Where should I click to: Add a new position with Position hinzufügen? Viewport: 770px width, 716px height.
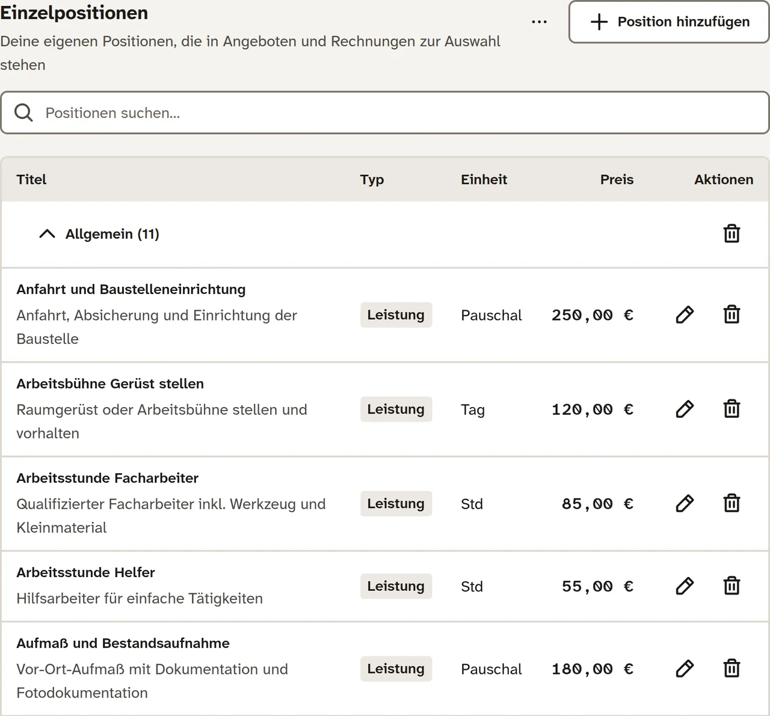coord(669,22)
